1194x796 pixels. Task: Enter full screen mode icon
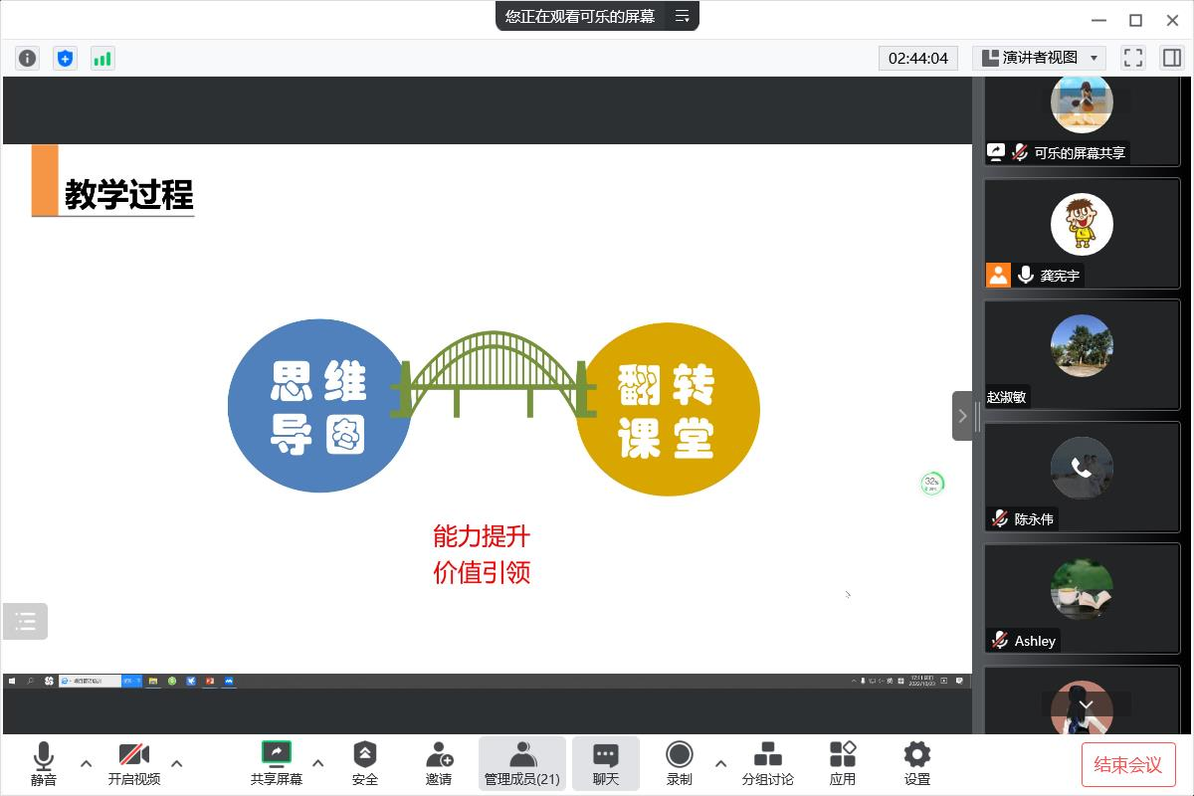[x=1132, y=58]
